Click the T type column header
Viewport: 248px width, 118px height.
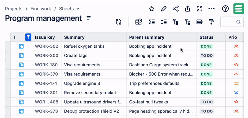coord(15,37)
